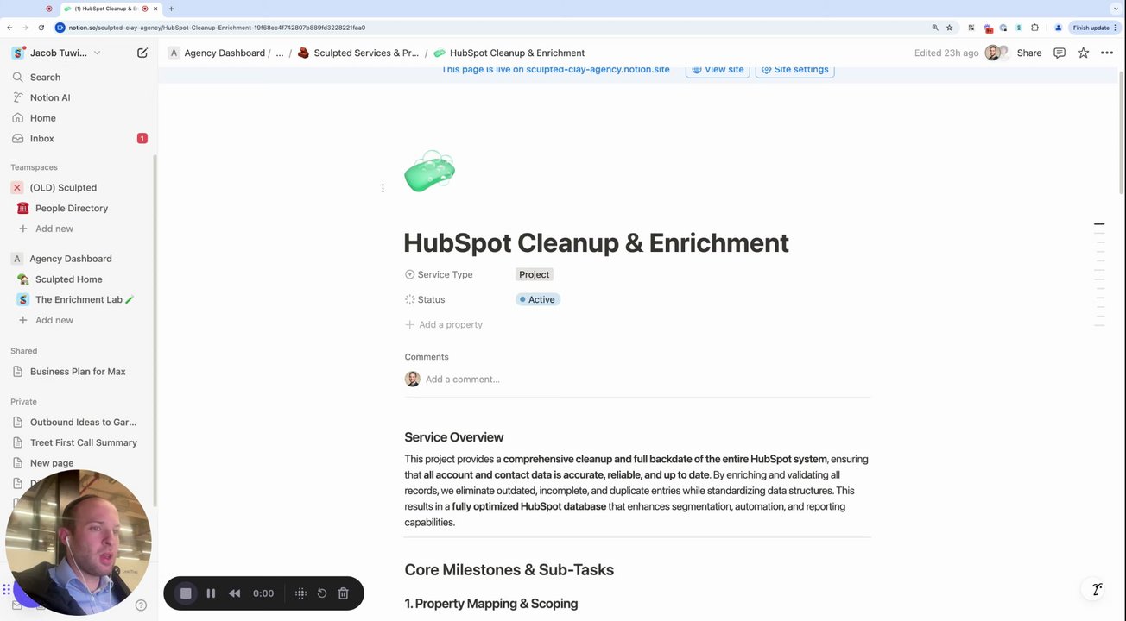Open the Project service type value

(x=535, y=274)
